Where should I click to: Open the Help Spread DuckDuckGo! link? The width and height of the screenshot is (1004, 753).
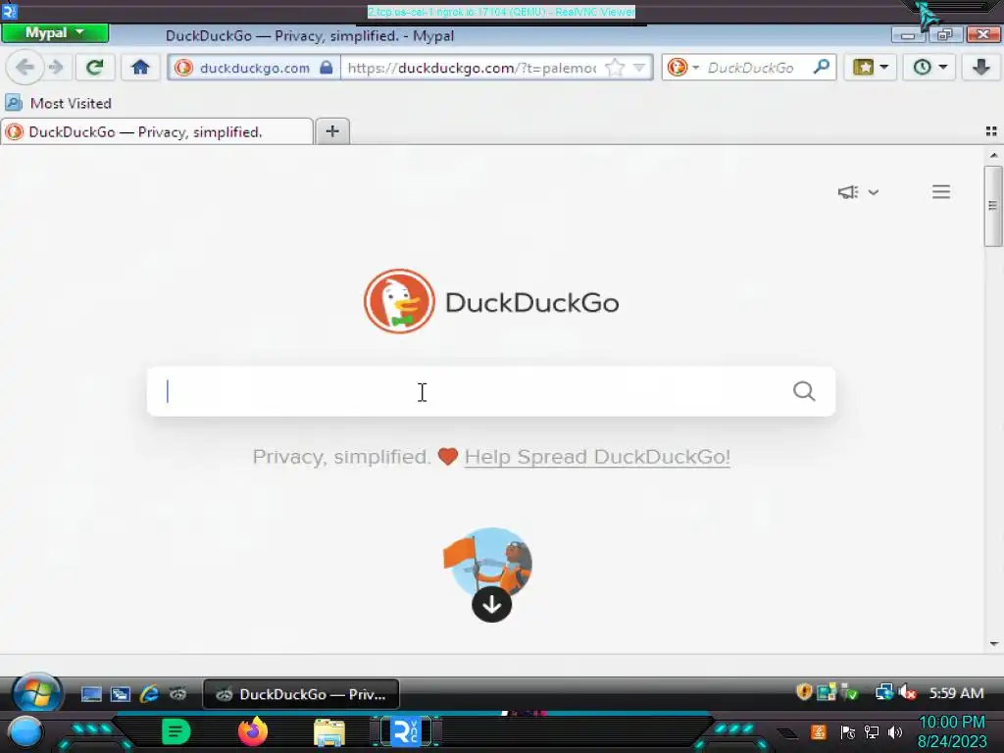tap(597, 457)
